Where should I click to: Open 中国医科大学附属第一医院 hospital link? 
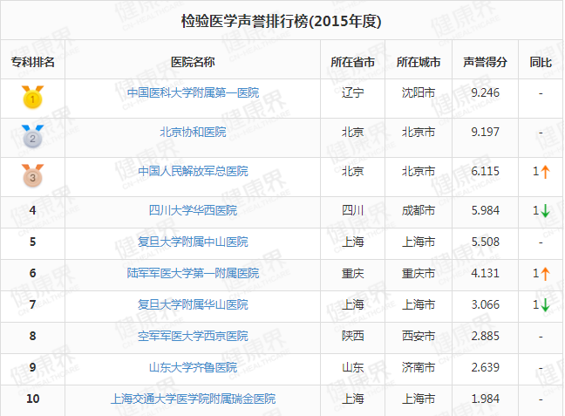click(x=193, y=92)
